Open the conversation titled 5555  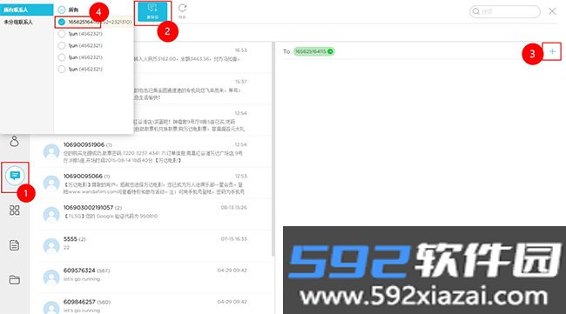pyautogui.click(x=155, y=246)
